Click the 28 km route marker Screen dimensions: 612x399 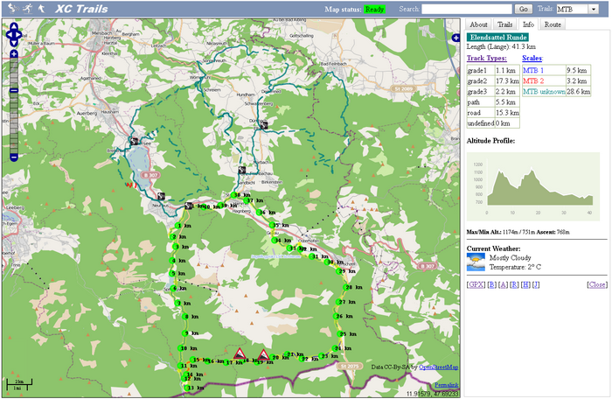tap(348, 287)
